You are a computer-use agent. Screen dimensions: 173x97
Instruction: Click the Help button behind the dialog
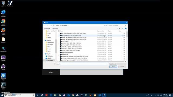[51, 73]
